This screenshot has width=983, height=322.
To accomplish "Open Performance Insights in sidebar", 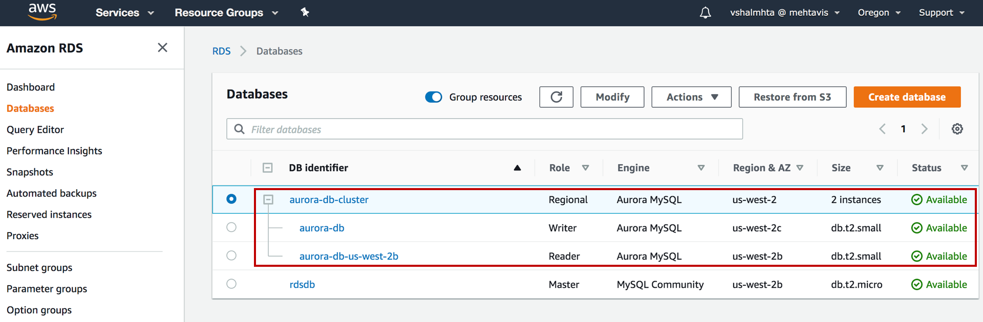I will click(54, 151).
